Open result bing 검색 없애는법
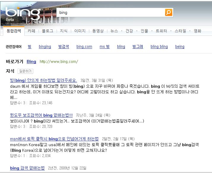Screen dimensions: 212x173 [x=27, y=168]
